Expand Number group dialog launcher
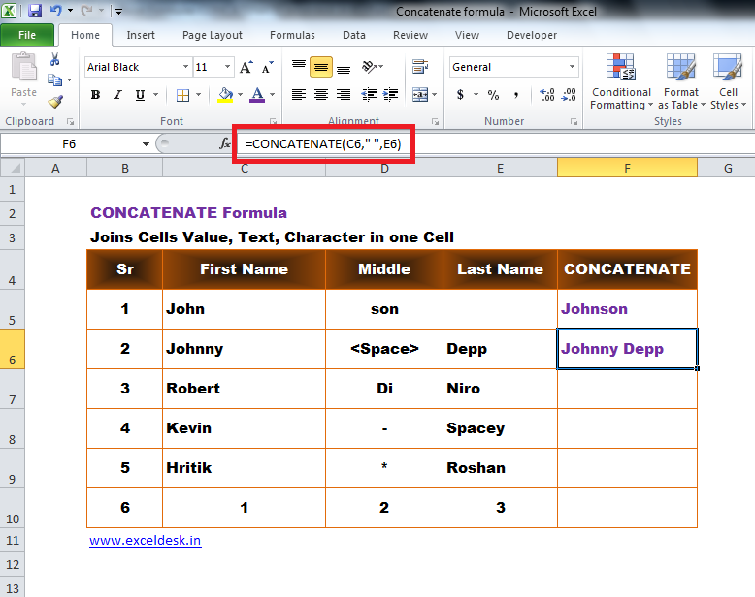 pyautogui.click(x=574, y=122)
